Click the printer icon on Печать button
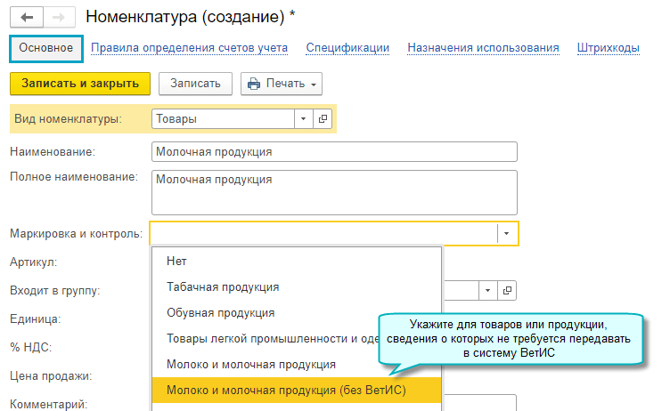662x411 pixels. click(254, 84)
